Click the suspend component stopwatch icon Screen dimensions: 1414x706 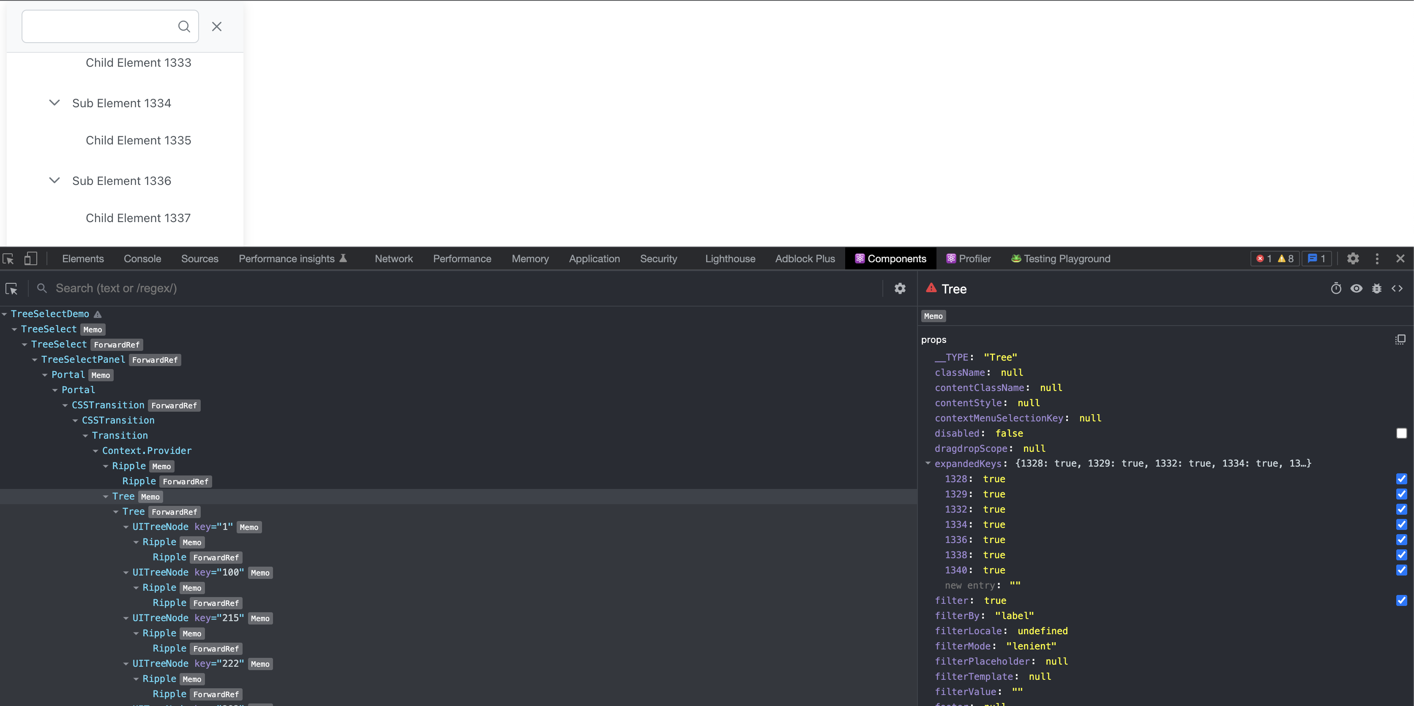click(x=1335, y=288)
